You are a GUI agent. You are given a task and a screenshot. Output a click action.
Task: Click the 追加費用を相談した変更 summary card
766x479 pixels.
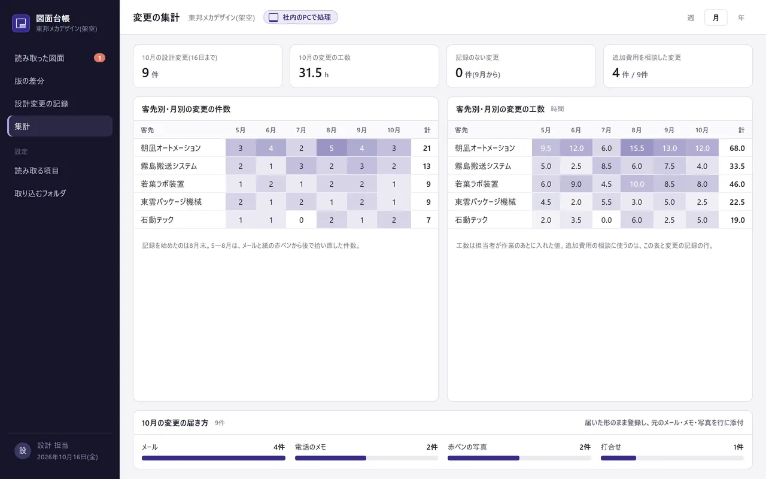(x=677, y=66)
